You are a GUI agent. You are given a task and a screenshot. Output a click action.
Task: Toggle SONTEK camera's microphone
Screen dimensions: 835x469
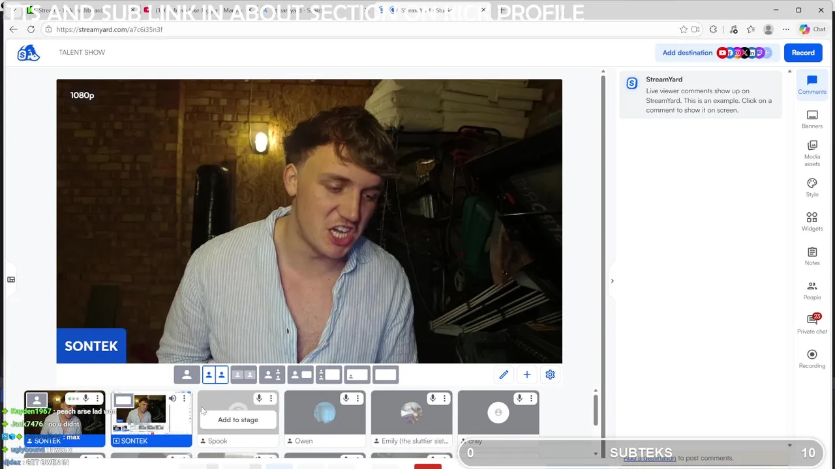click(x=85, y=398)
